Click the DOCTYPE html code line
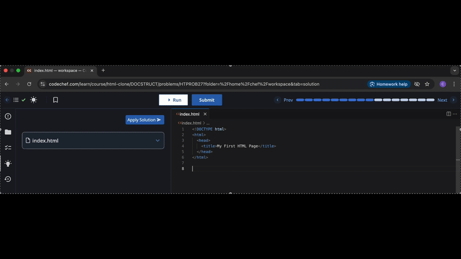This screenshot has width=461, height=259. coord(209,129)
